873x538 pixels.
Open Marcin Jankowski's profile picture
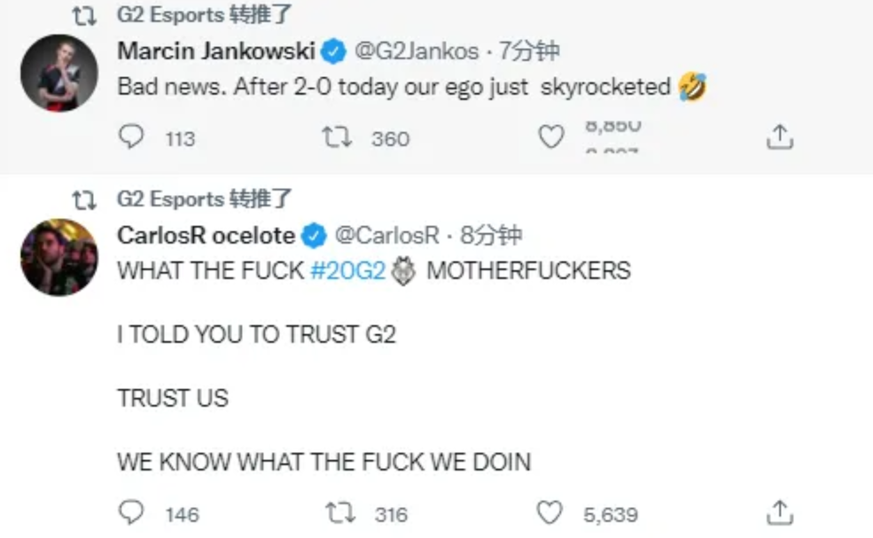click(x=59, y=73)
